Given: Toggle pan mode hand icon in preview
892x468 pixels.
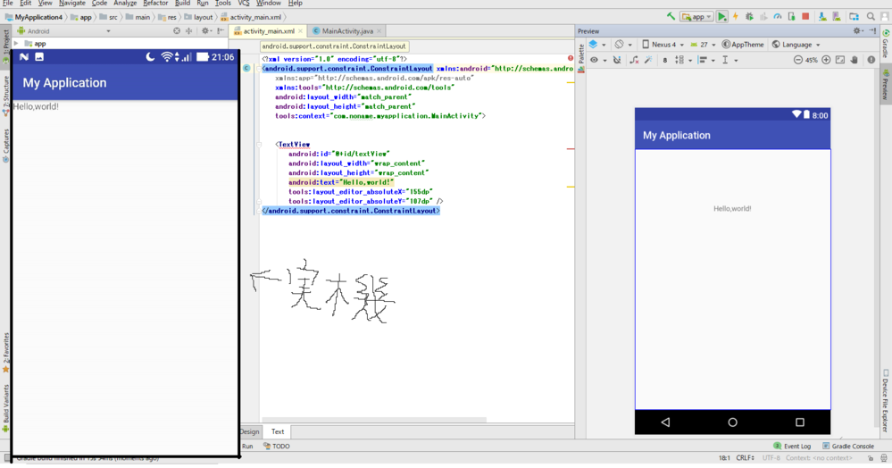Looking at the screenshot, I should point(854,60).
